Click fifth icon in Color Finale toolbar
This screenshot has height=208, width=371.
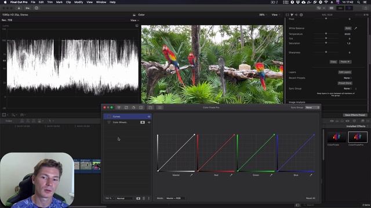point(151,107)
